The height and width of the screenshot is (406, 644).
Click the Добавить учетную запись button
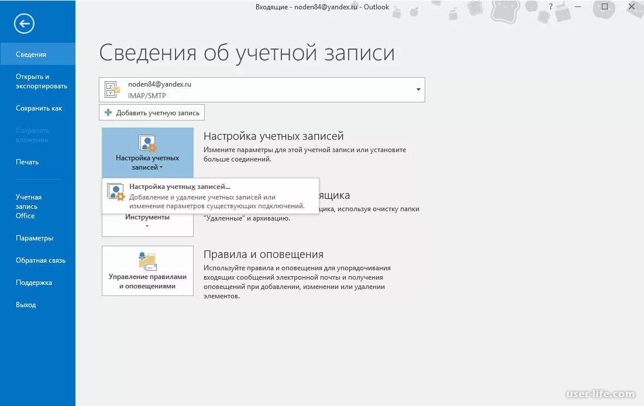pos(151,112)
